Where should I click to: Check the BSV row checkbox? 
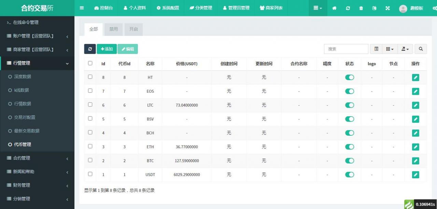[90, 118]
